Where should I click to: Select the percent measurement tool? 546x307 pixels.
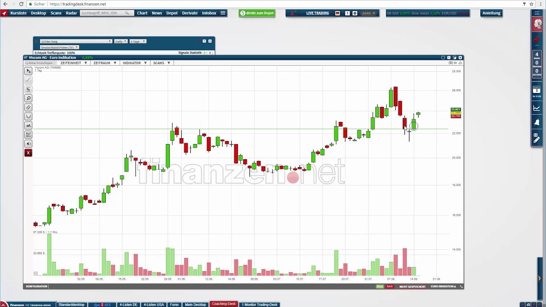point(28,89)
